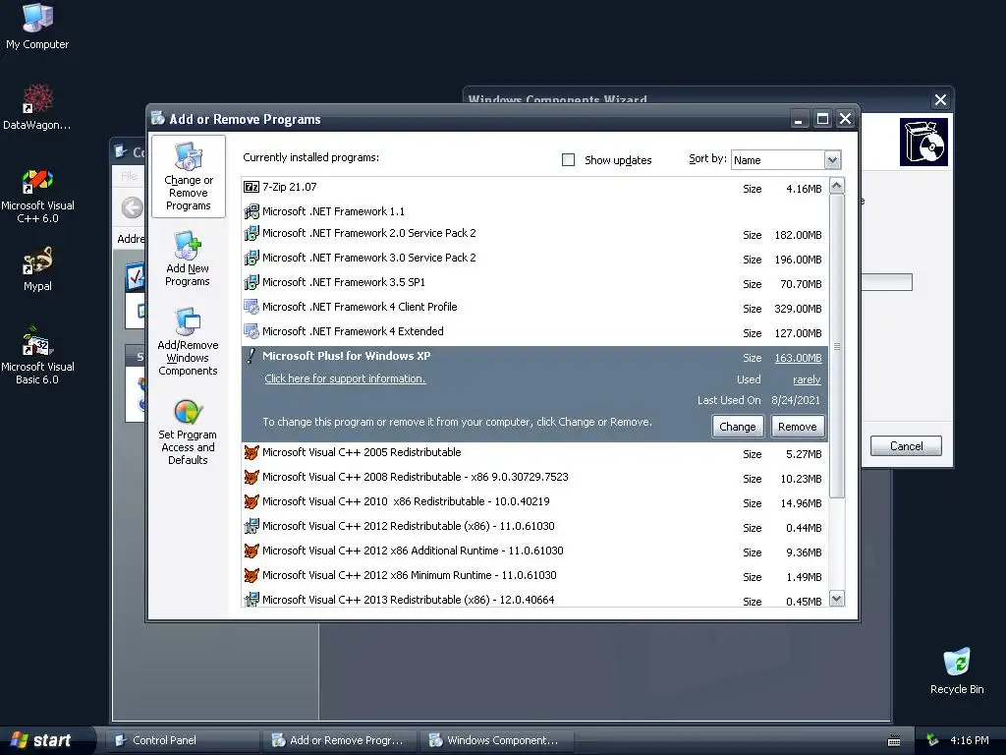1006x755 pixels.
Task: Click program list scrollbar down arrow
Action: point(837,599)
